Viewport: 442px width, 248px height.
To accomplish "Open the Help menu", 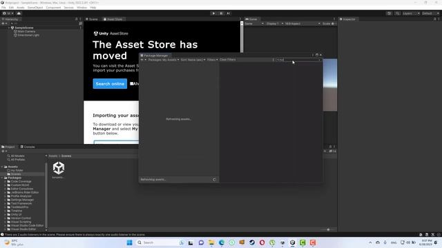I will coord(93,8).
